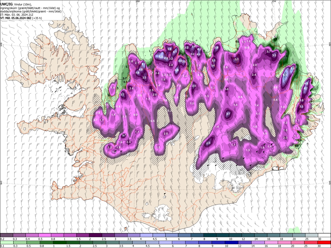Select the lilac 14 swatch, bottom legend bar
The height and width of the screenshot is (248, 331).
[258, 242]
